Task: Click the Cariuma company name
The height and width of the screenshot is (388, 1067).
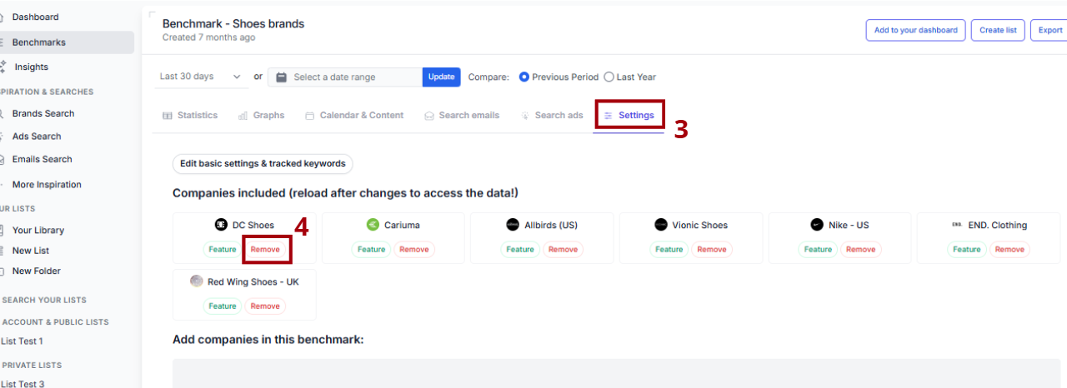Action: pos(402,225)
